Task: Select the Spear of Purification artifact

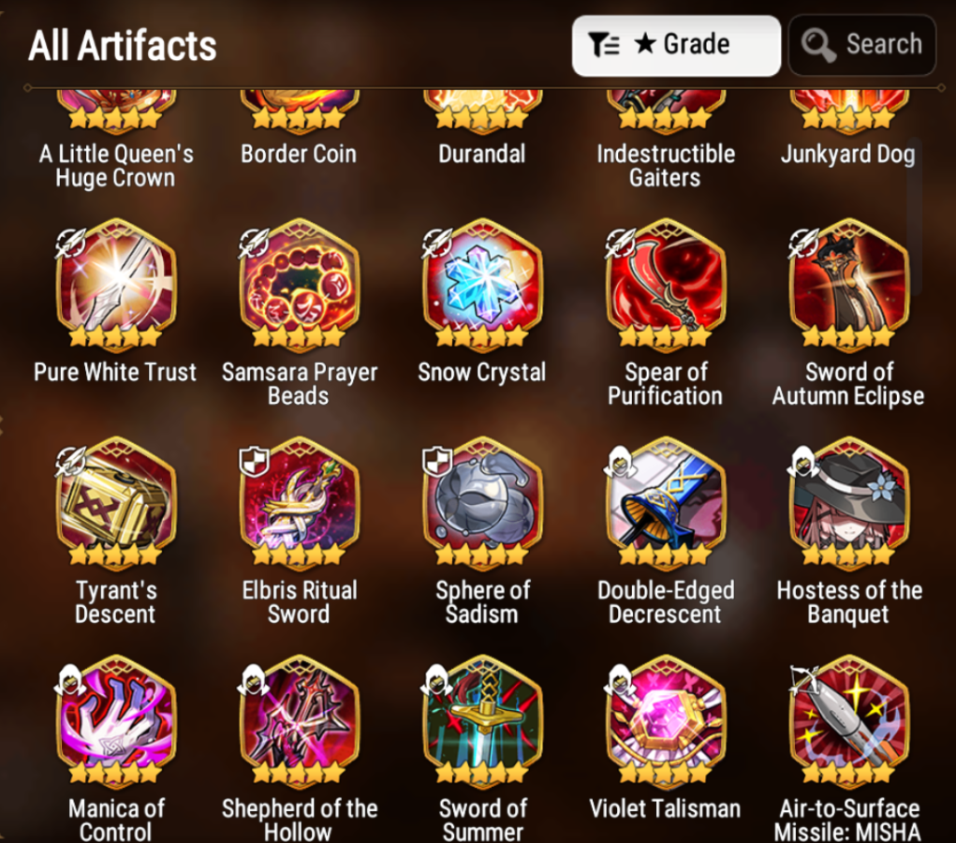Action: [x=666, y=284]
